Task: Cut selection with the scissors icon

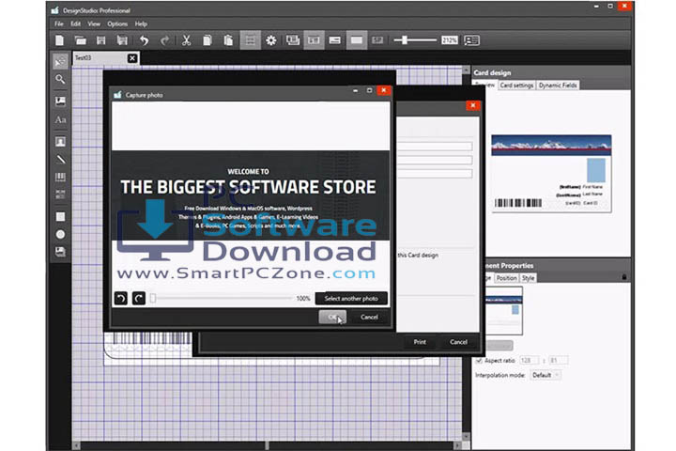Action: click(x=186, y=40)
